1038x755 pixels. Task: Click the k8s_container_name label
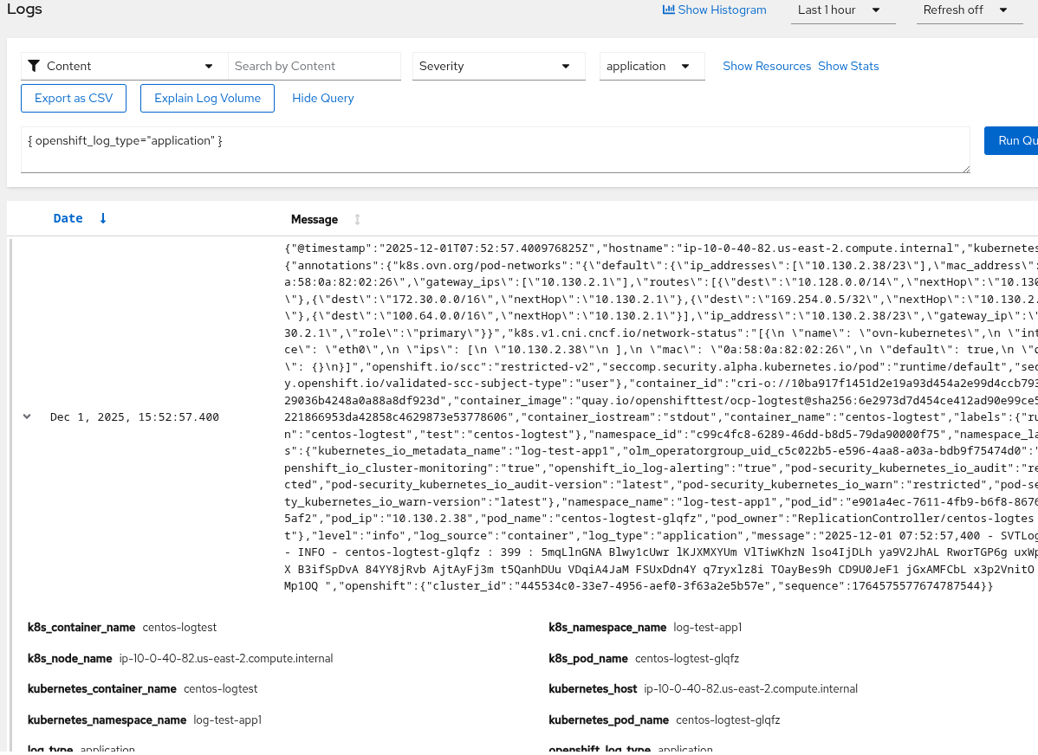81,628
